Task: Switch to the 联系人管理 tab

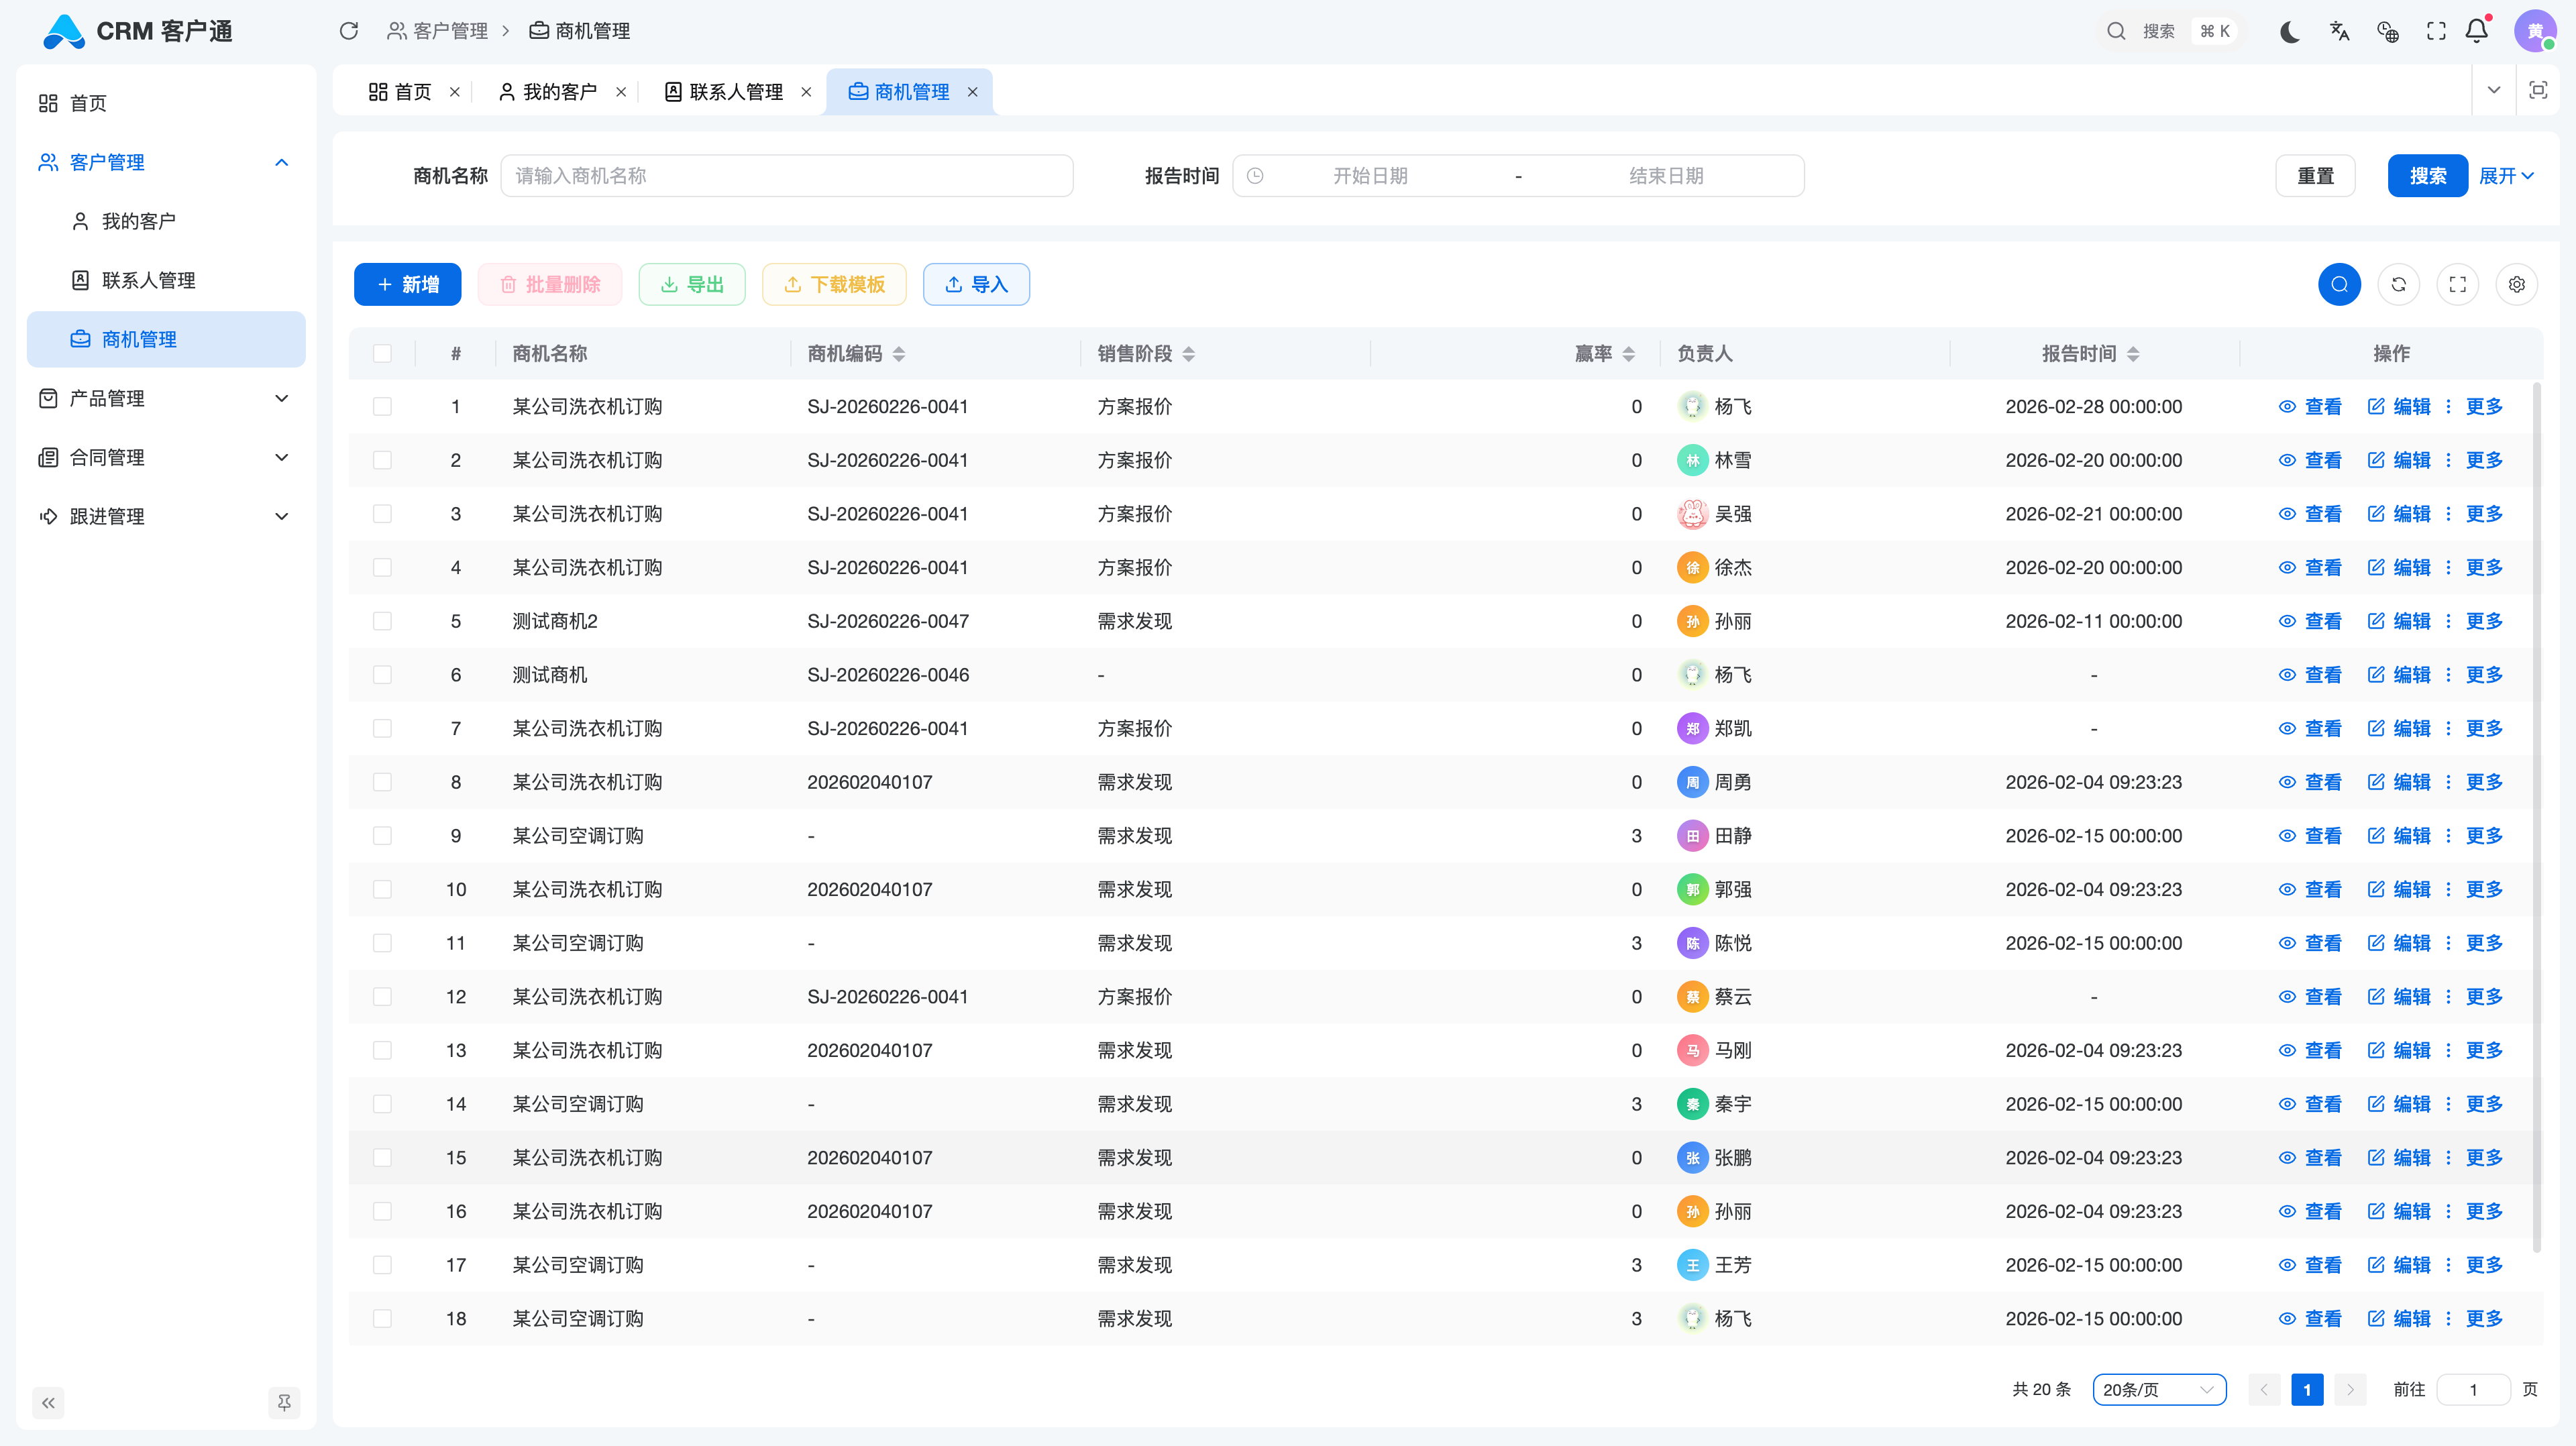Action: click(735, 91)
